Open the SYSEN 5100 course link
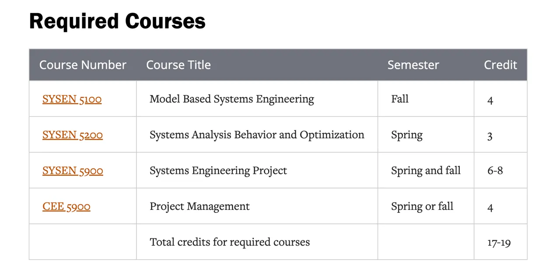The height and width of the screenshot is (274, 556). point(72,99)
